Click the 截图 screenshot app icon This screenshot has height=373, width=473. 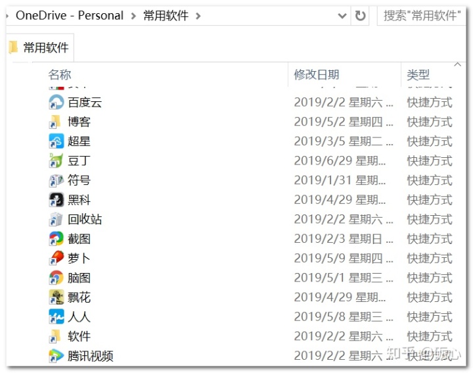(x=56, y=239)
